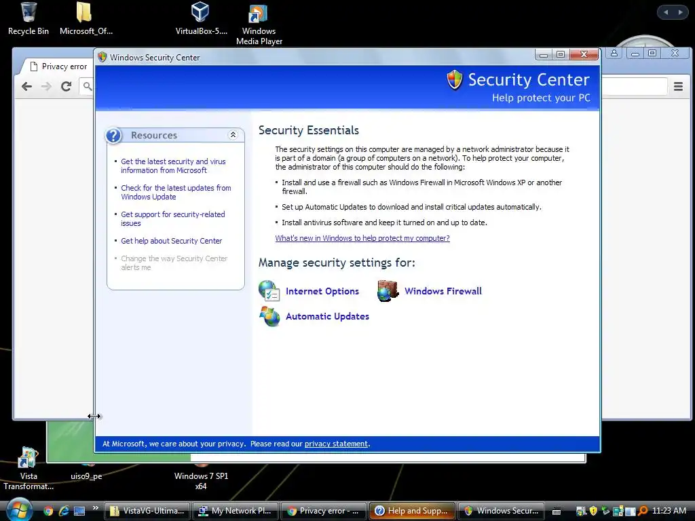The image size is (695, 521).
Task: Open 'Get the latest security and virus information' link
Action: [x=173, y=166]
